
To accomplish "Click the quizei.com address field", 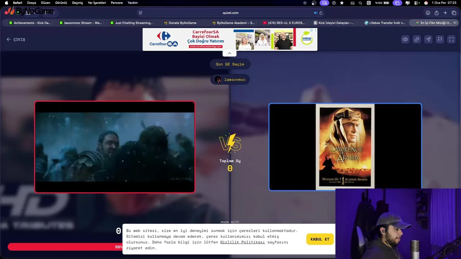I will click(230, 13).
